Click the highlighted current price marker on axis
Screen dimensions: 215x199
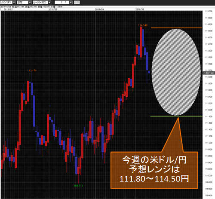click(x=209, y=73)
